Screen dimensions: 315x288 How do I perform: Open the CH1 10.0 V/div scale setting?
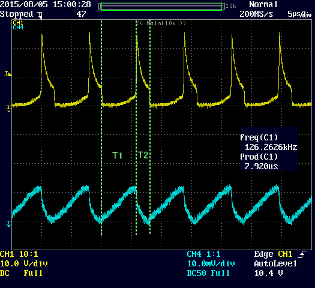(24, 263)
